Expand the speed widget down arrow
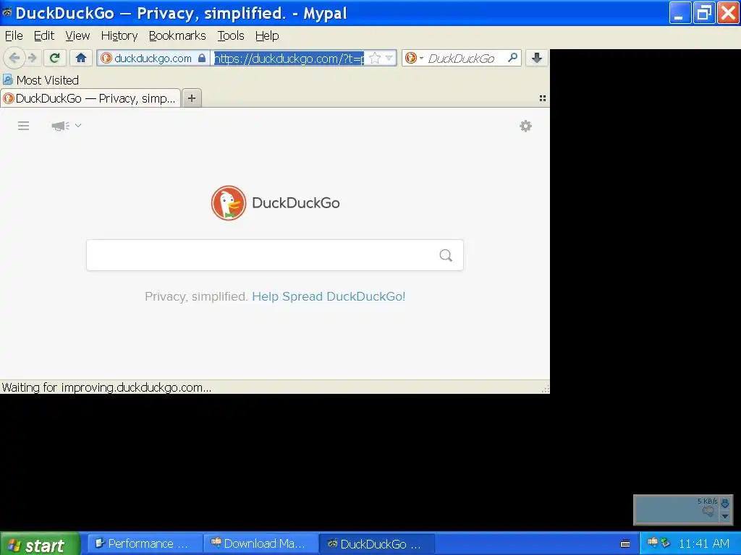The width and height of the screenshot is (741, 555). pyautogui.click(x=725, y=516)
